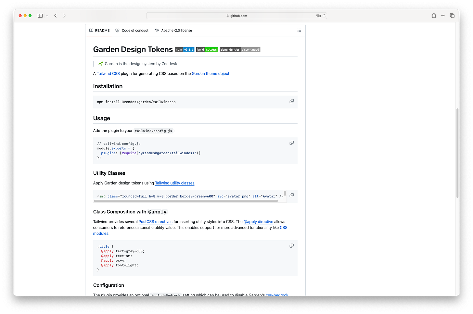Click the page vertical scrollbar thumb
The height and width of the screenshot is (314, 473).
tap(457, 153)
